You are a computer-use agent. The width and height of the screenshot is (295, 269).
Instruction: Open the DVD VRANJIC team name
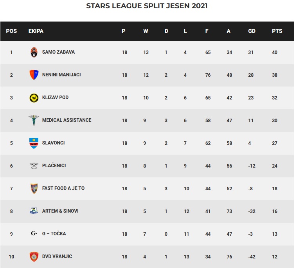pyautogui.click(x=57, y=256)
